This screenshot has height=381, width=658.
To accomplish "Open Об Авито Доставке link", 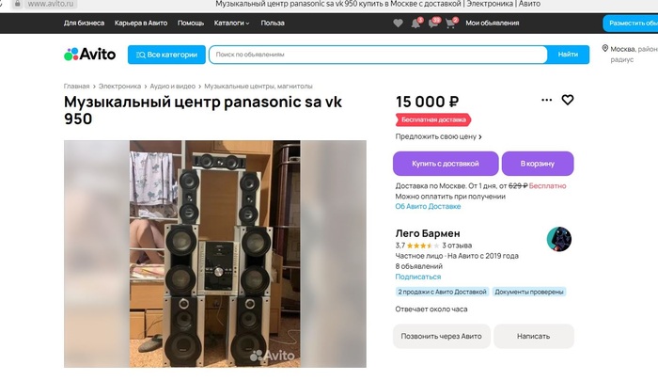I will [x=428, y=206].
